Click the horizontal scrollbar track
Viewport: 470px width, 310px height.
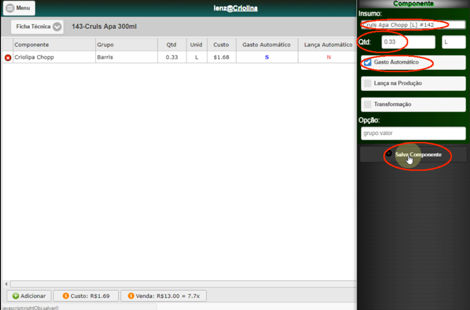pos(183,284)
